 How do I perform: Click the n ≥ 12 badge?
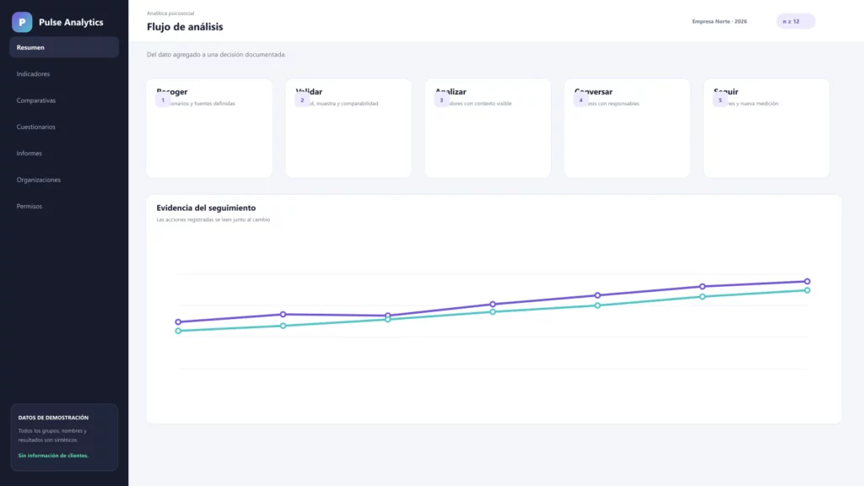pyautogui.click(x=795, y=21)
